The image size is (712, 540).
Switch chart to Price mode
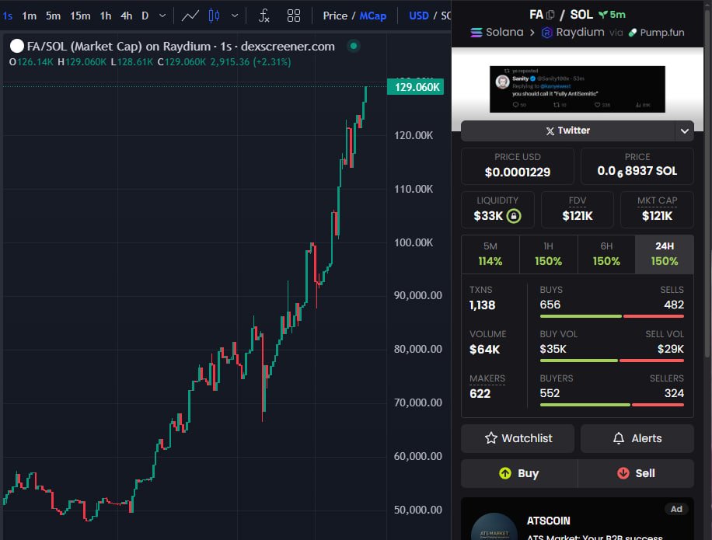(x=335, y=16)
